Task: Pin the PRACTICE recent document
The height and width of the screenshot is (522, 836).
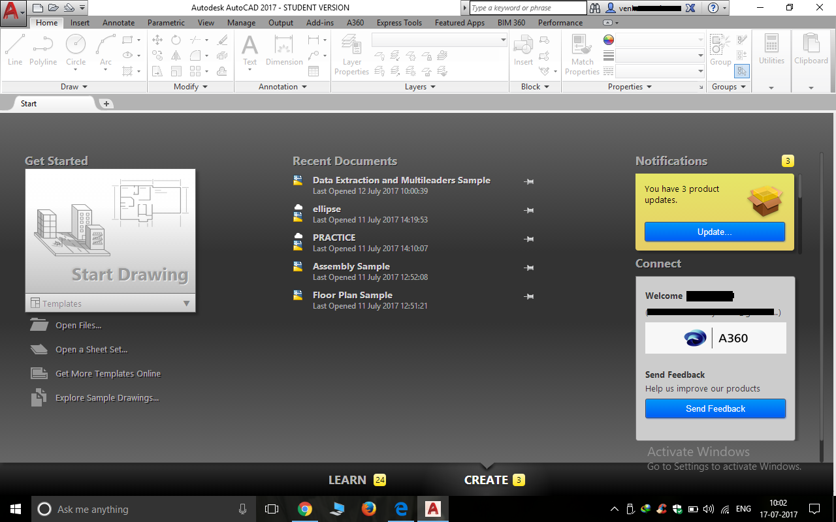Action: pos(529,239)
